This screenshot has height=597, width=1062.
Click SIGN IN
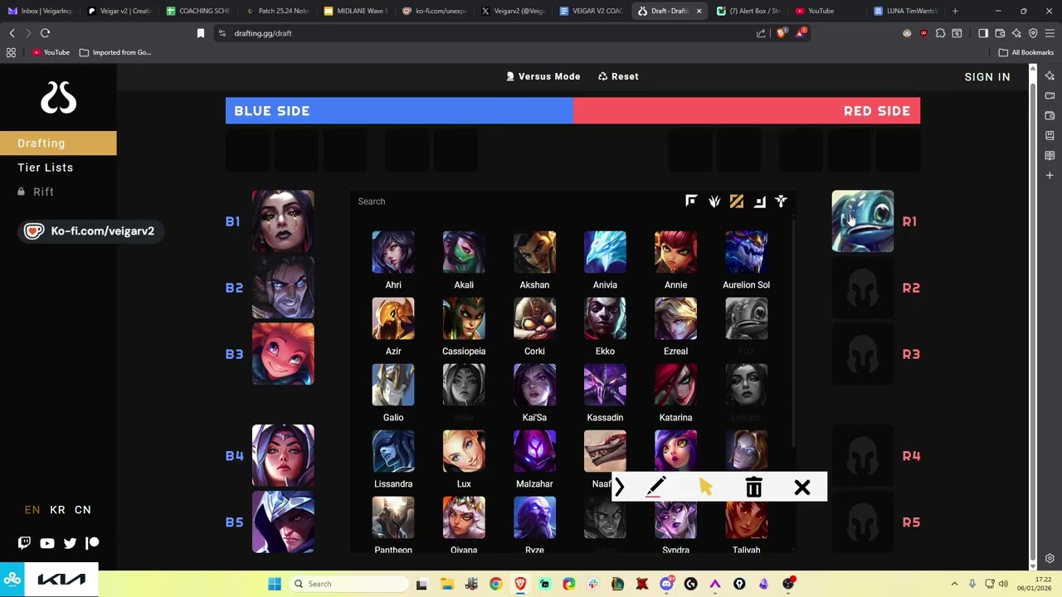pyautogui.click(x=987, y=77)
